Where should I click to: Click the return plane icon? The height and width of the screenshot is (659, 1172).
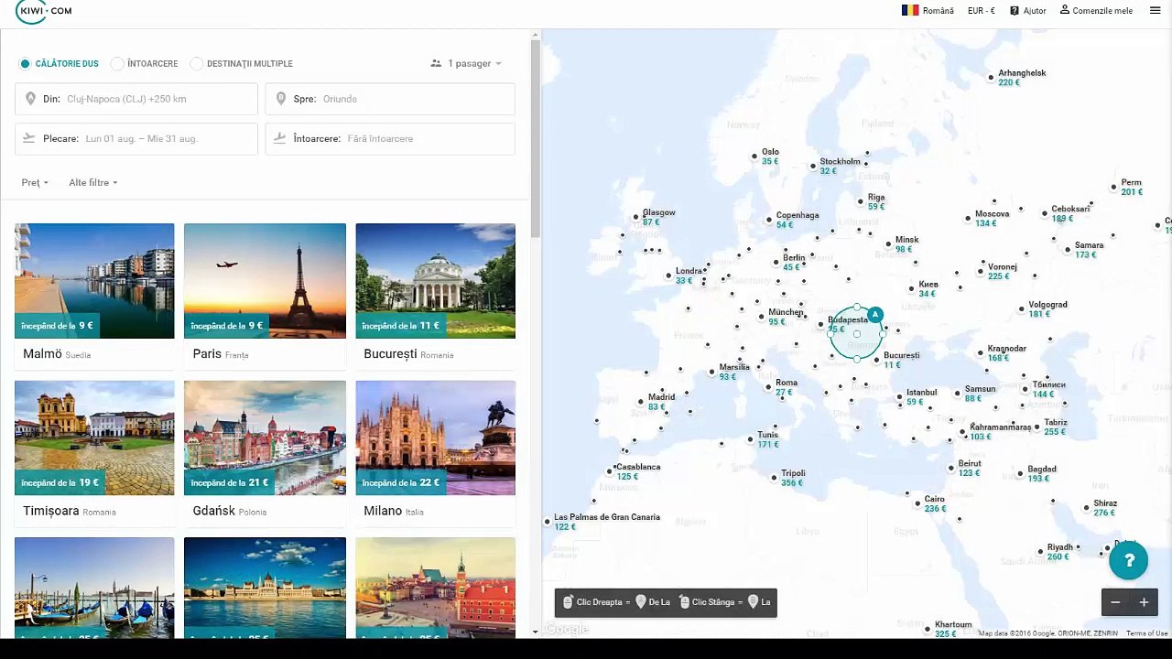(x=280, y=138)
